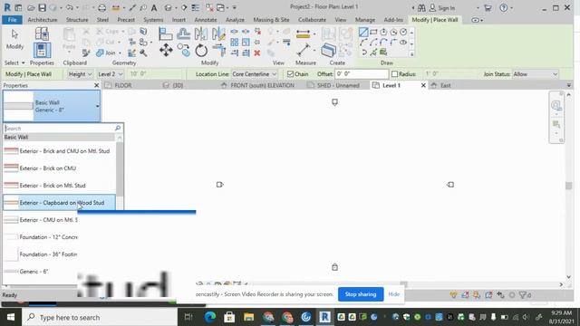
Task: Switch to the Architecture ribbon tab
Action: [43, 20]
